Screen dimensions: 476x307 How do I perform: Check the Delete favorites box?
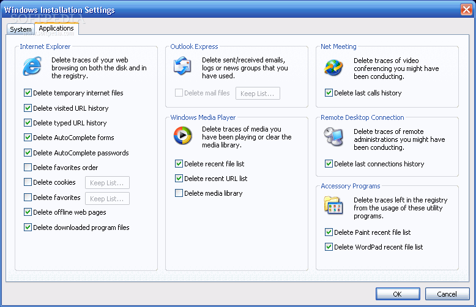(x=28, y=197)
